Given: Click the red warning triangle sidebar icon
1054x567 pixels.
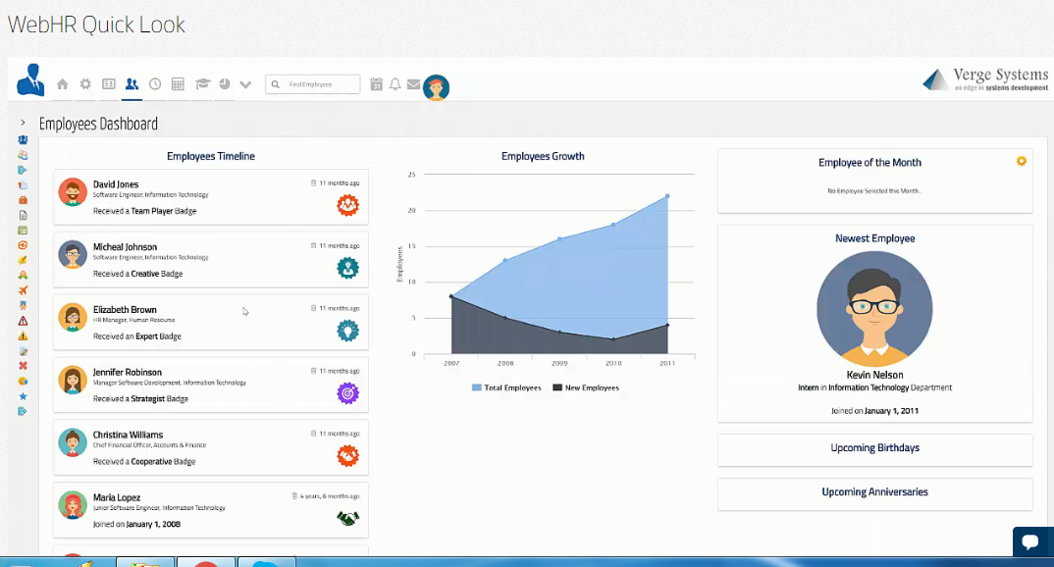Looking at the screenshot, I should pos(23,321).
